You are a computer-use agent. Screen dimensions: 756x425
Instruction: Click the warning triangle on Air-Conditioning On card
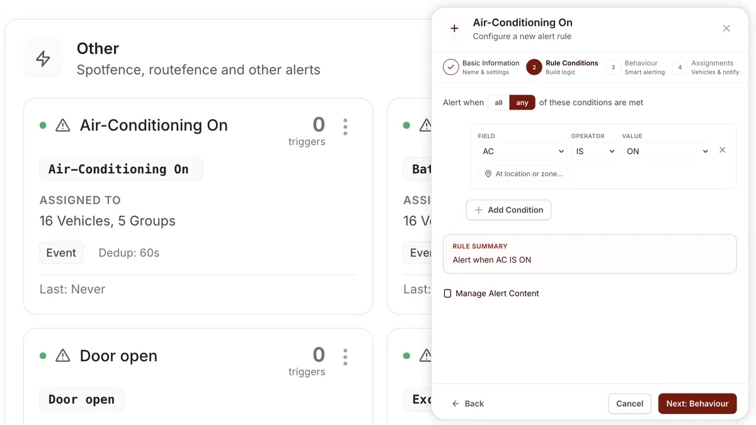coord(63,125)
